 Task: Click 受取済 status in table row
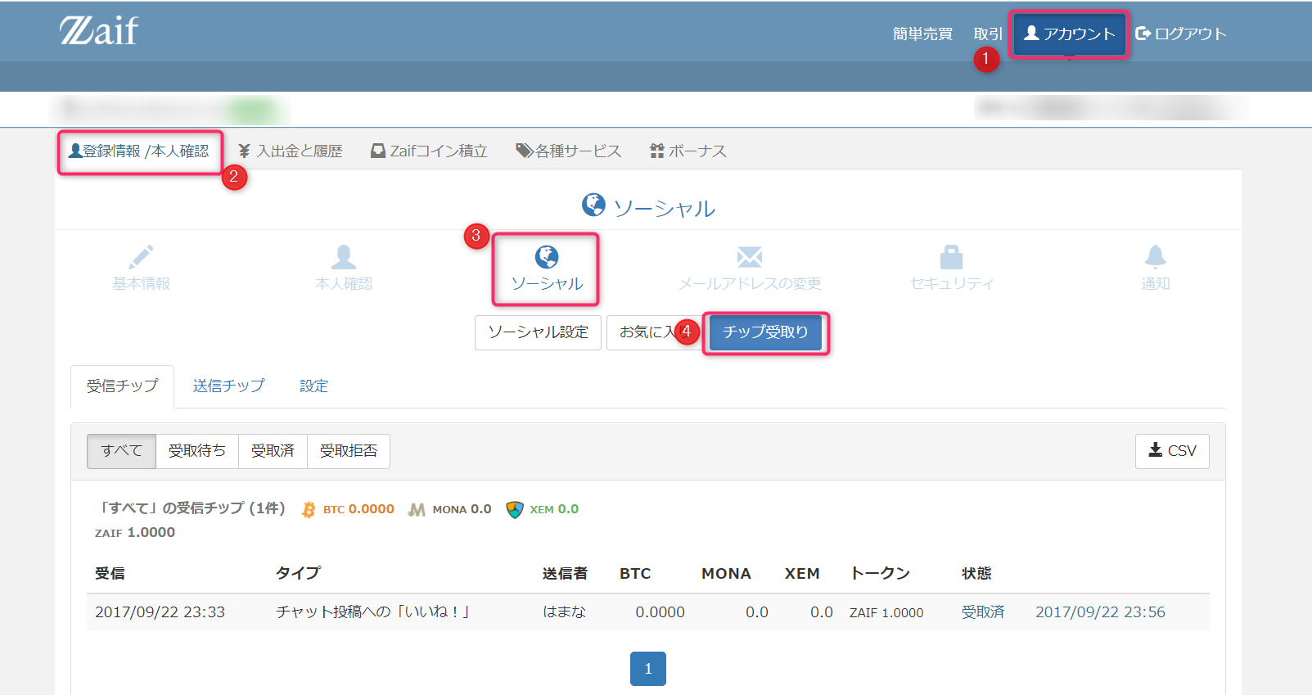(x=983, y=612)
